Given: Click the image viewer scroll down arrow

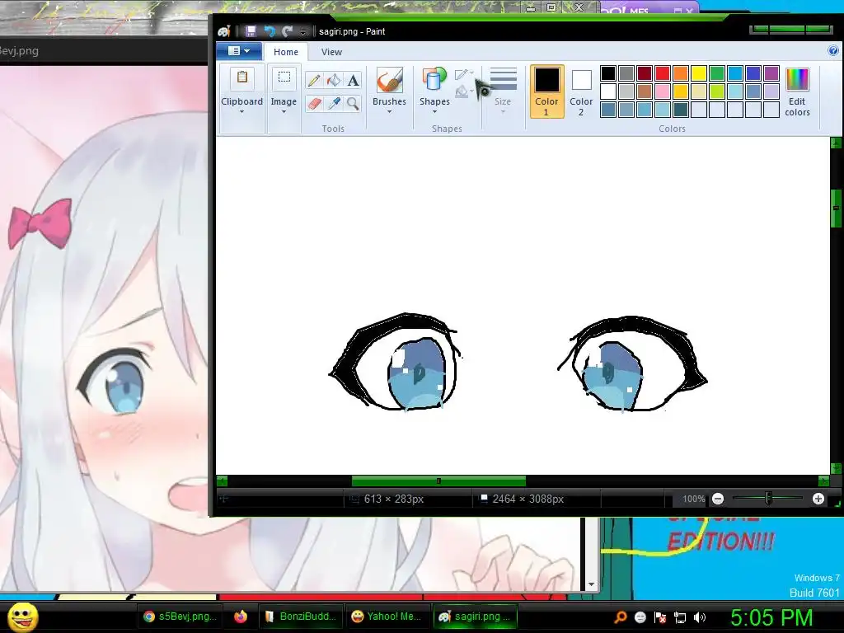Looking at the screenshot, I should tap(591, 584).
